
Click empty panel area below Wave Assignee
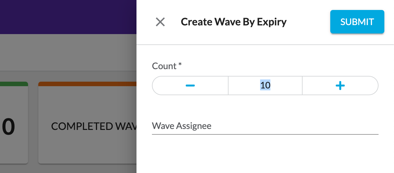pos(265,154)
